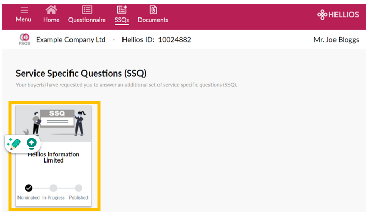Viewport: 370px width, 216px height.
Task: Select the SSQs tab icon
Action: 122,10
